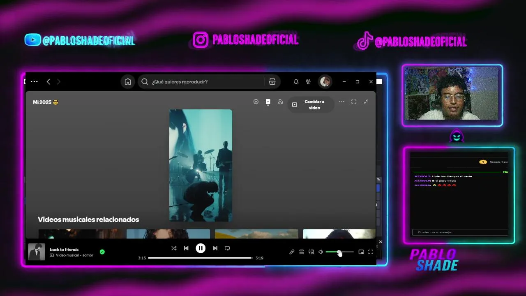Click the artist name 'sombr'
Image resolution: width=526 pixels, height=296 pixels.
click(88, 255)
